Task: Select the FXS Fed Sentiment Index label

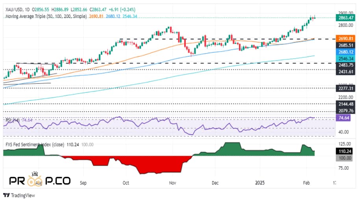Action: (x=35, y=145)
